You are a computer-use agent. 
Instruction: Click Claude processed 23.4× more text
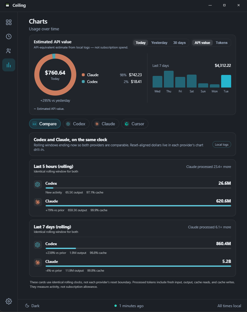pyautogui.click(x=209, y=167)
